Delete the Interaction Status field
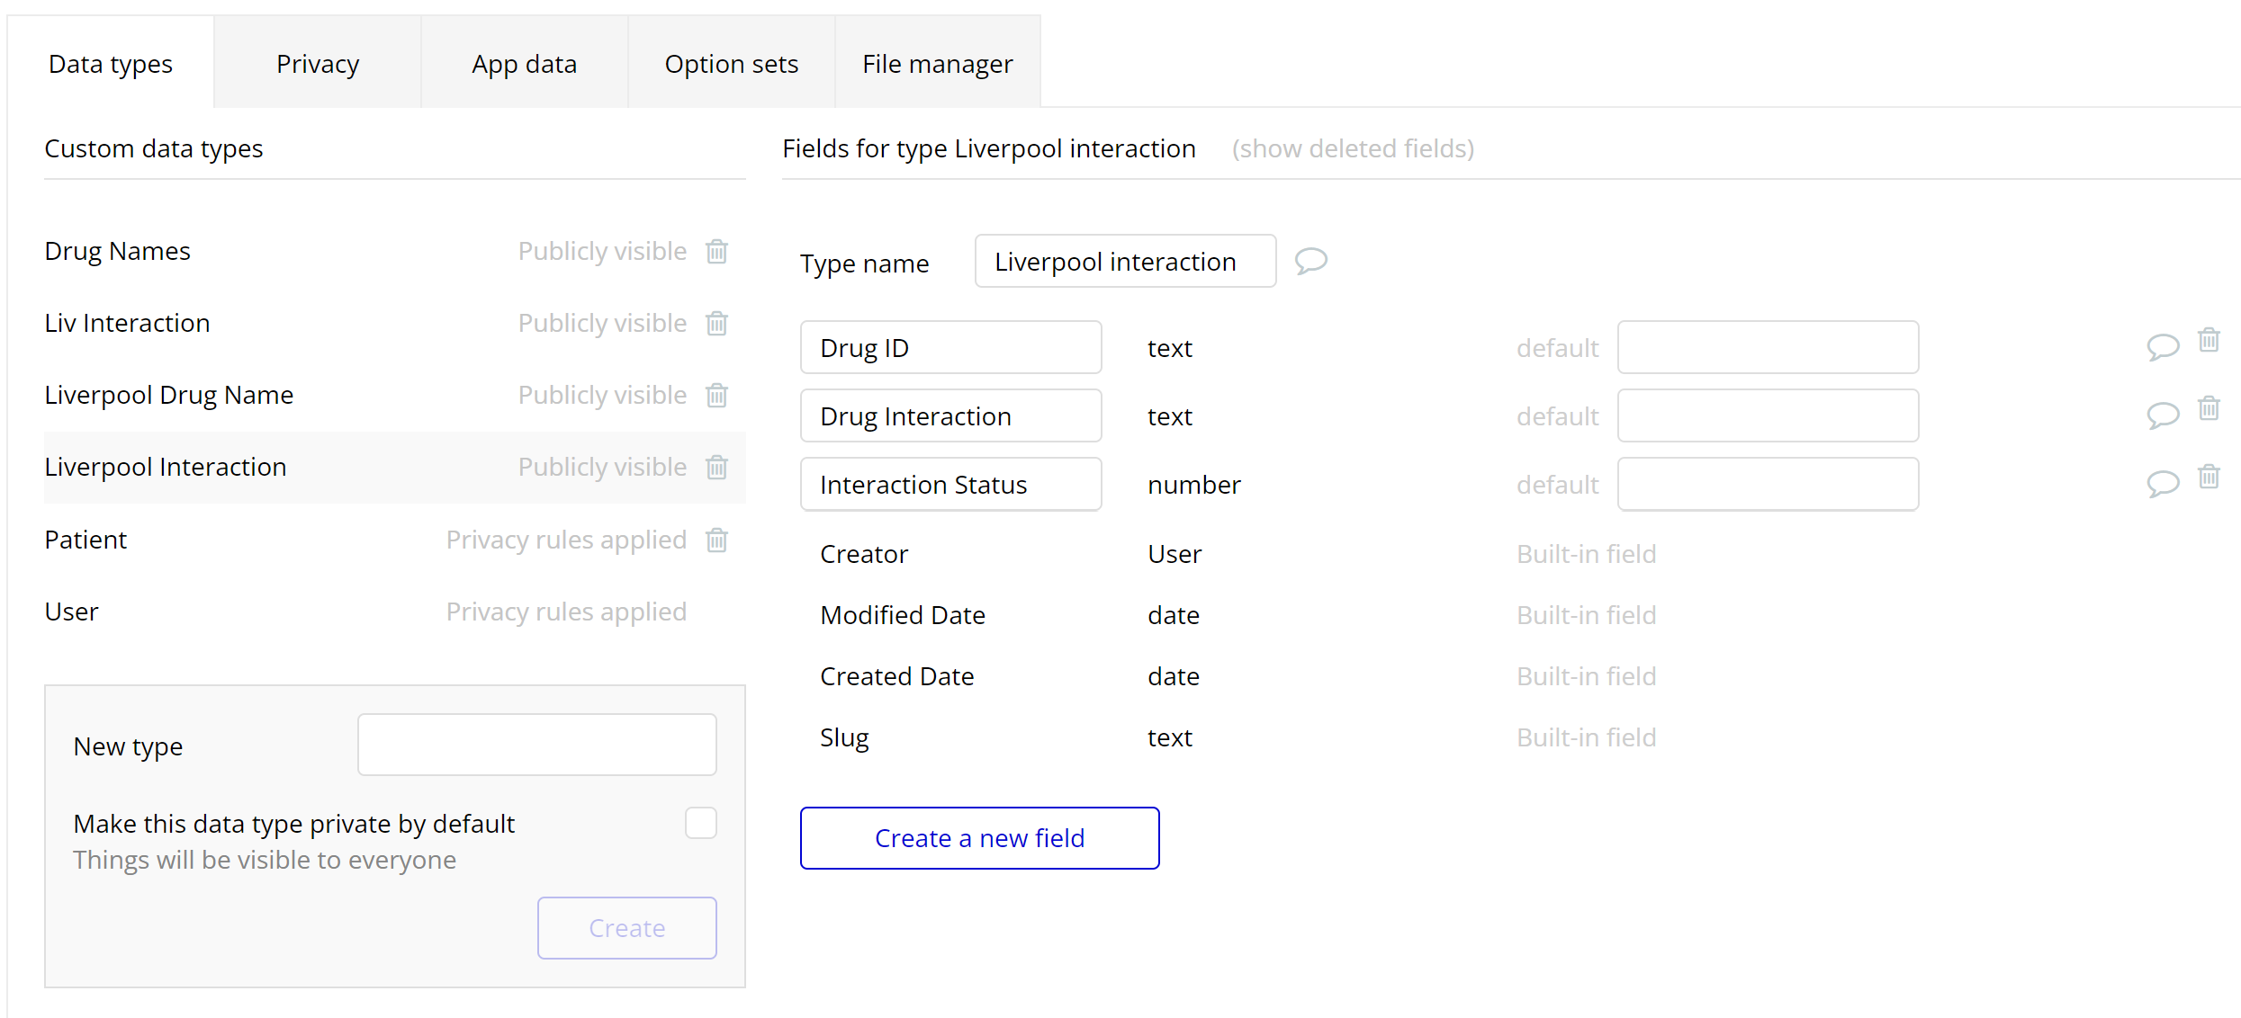2241x1018 pixels. tap(2209, 477)
